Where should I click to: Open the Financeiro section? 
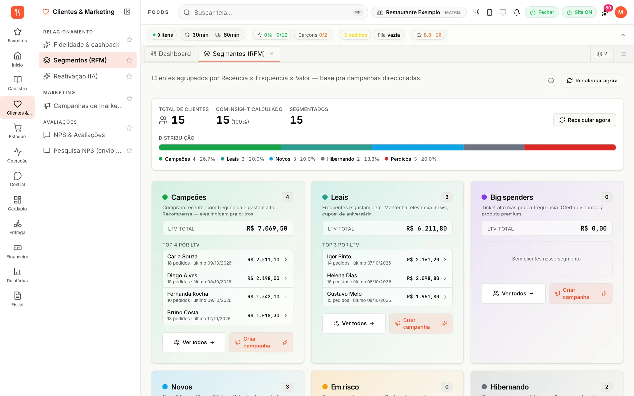tap(17, 251)
